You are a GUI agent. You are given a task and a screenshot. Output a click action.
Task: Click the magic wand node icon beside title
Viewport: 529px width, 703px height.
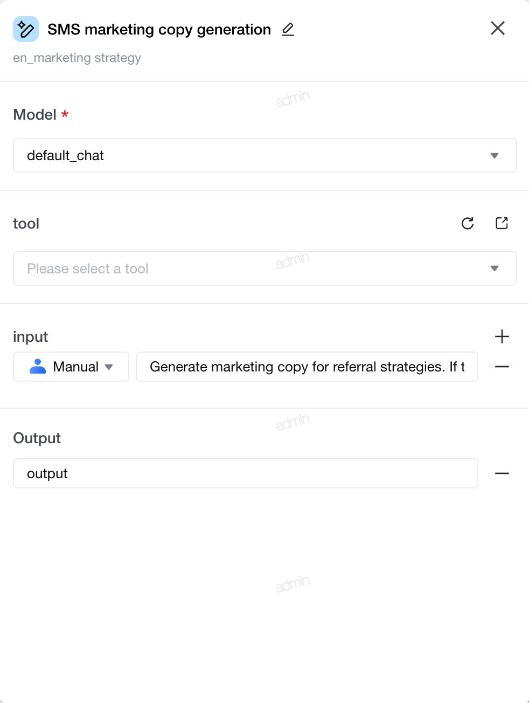26,29
